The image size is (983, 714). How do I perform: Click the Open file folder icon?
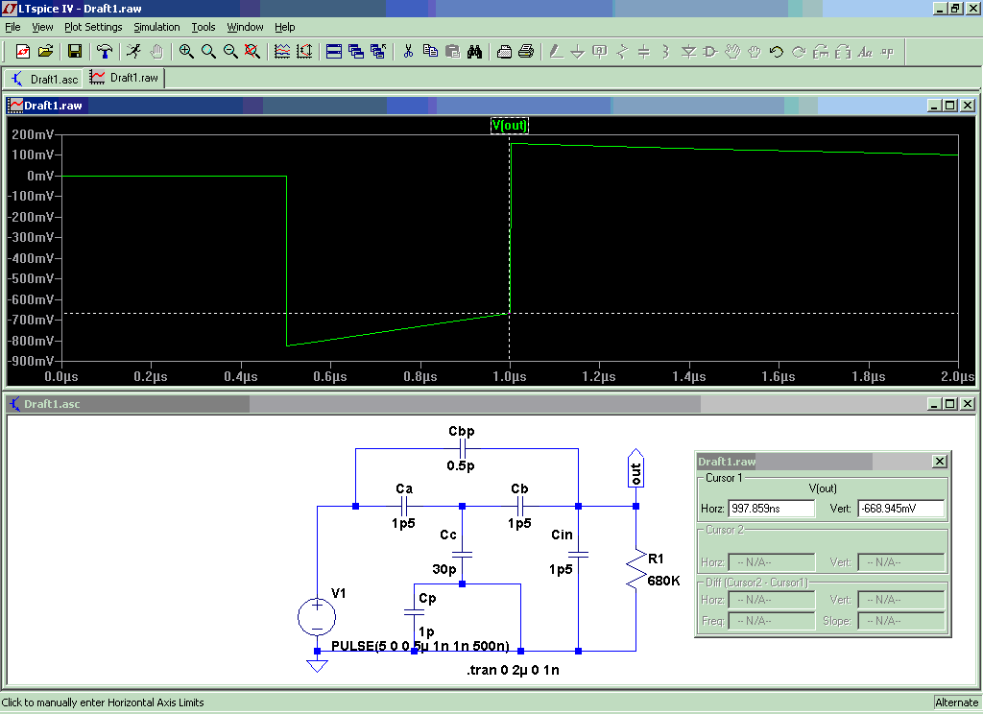pyautogui.click(x=45, y=52)
